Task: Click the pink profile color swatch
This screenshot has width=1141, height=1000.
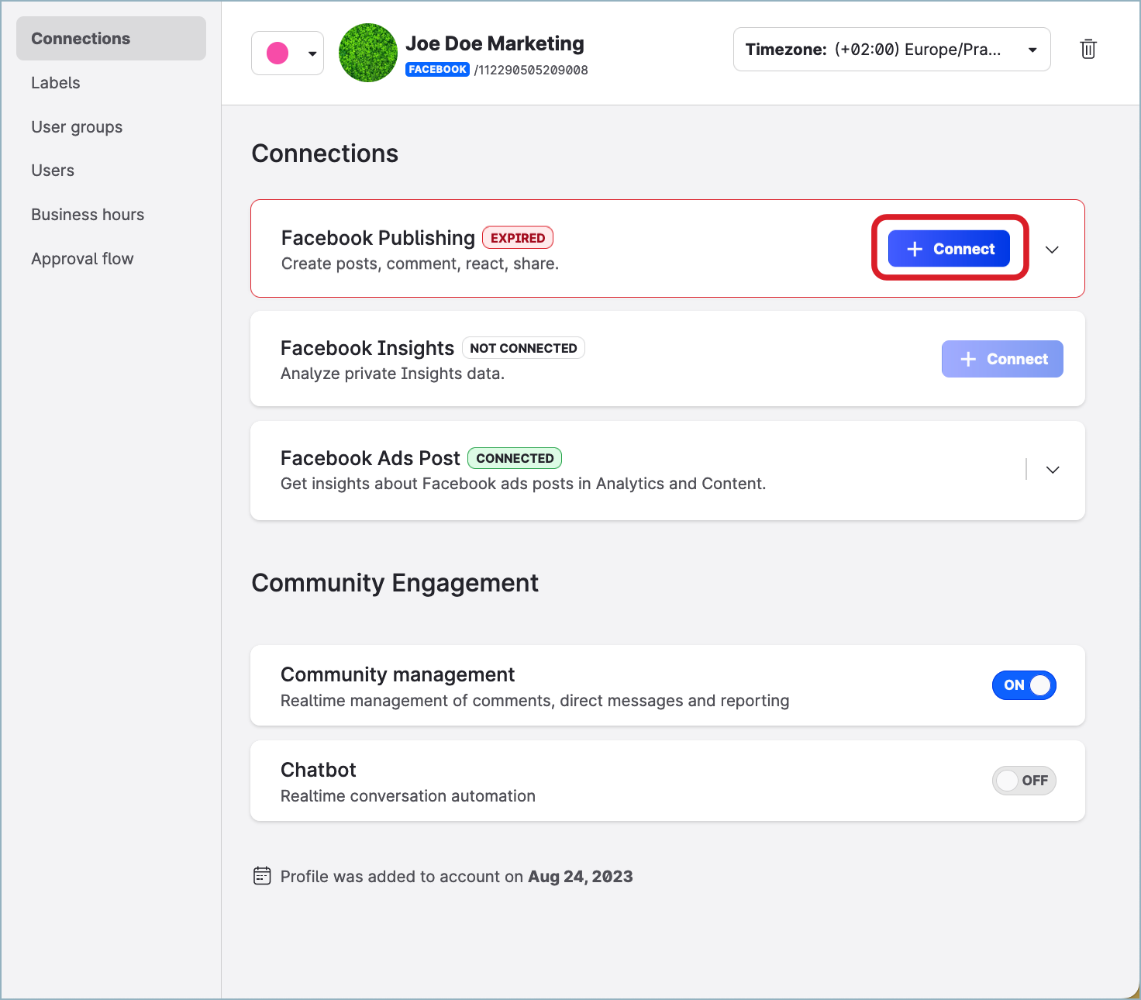Action: [277, 53]
